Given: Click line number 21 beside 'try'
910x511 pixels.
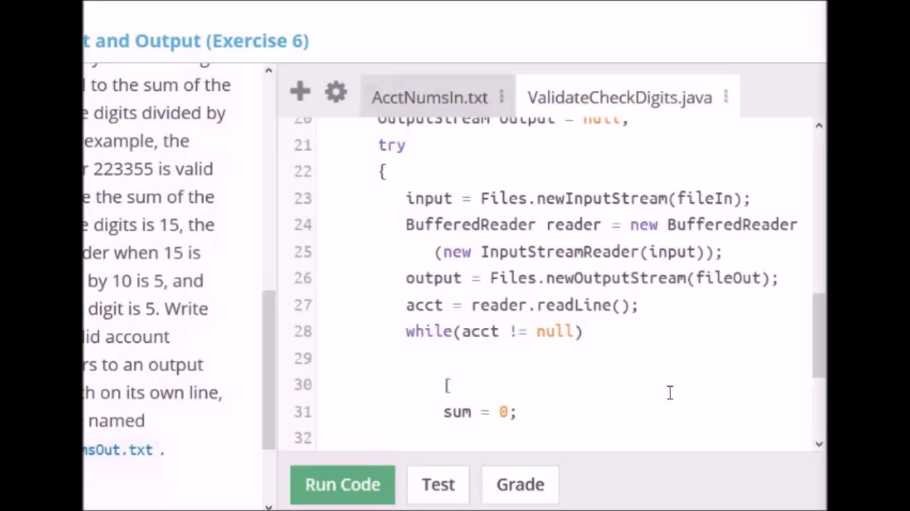Looking at the screenshot, I should [303, 145].
